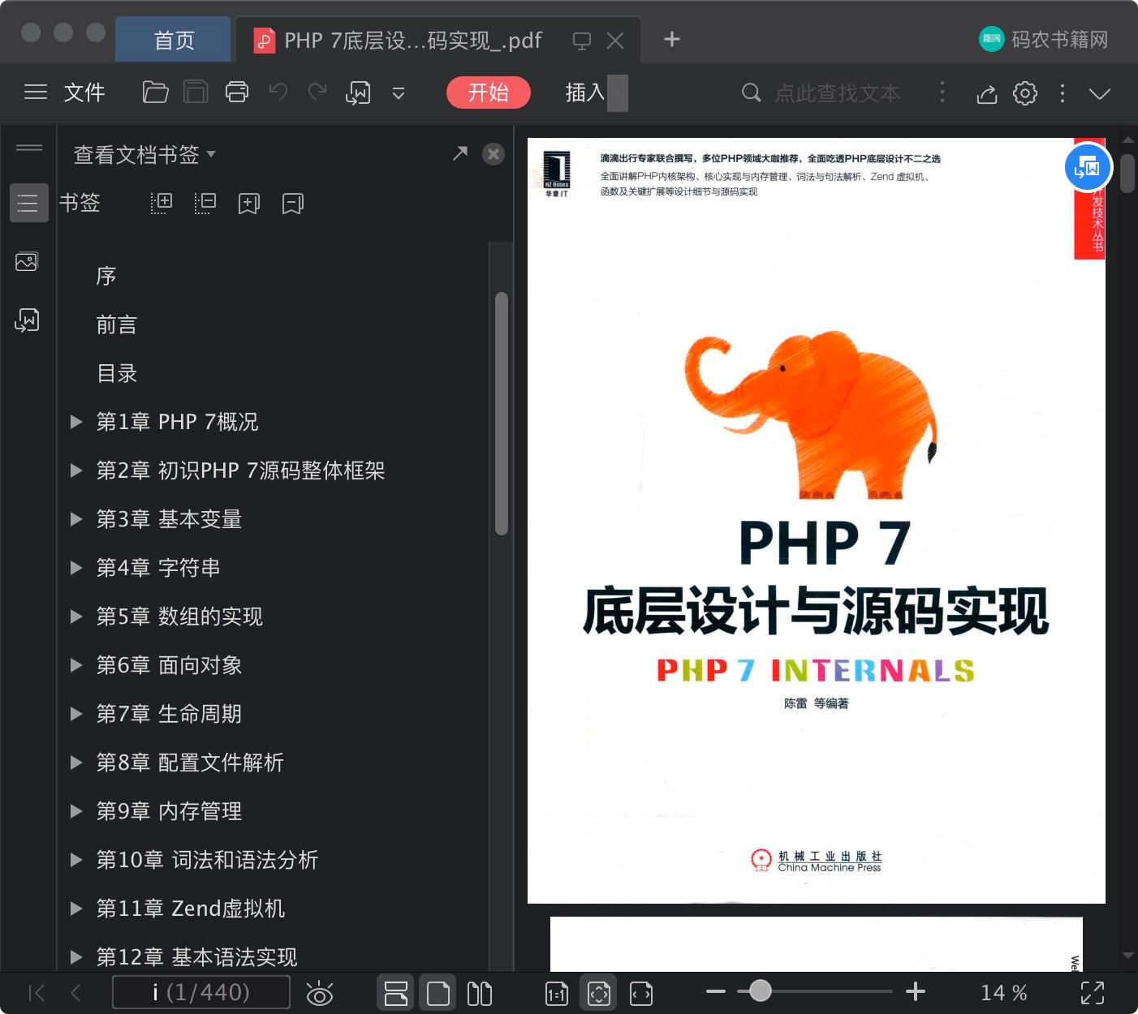Click the sidebar convert document icon

pyautogui.click(x=27, y=320)
